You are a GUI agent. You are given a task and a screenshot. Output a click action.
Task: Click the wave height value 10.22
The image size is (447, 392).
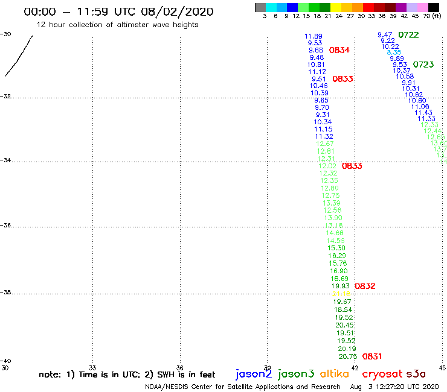point(390,46)
